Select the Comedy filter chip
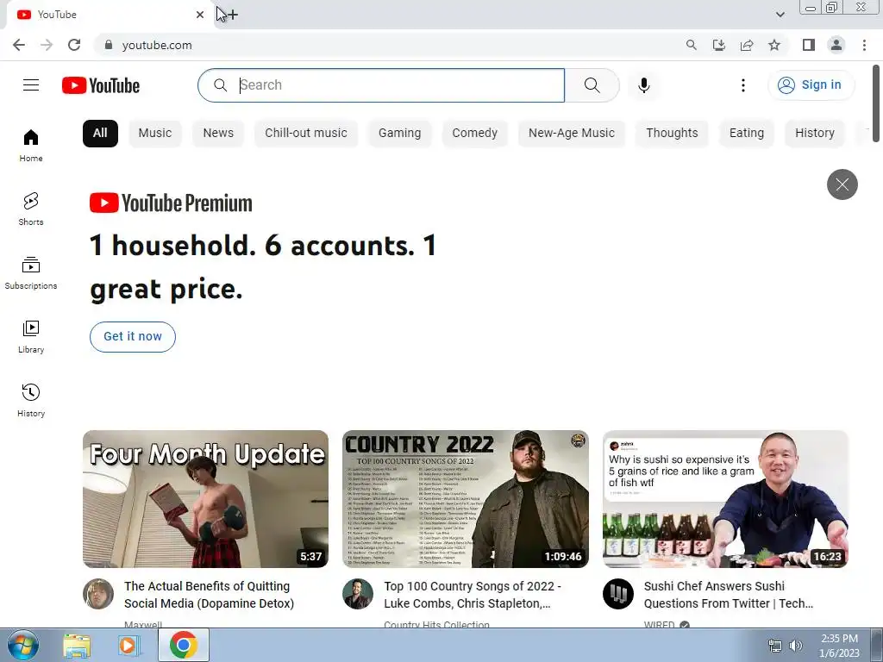The width and height of the screenshot is (883, 662). [x=475, y=134]
